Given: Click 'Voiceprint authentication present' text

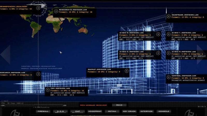Looking at the screenshot, I should click(x=188, y=80).
